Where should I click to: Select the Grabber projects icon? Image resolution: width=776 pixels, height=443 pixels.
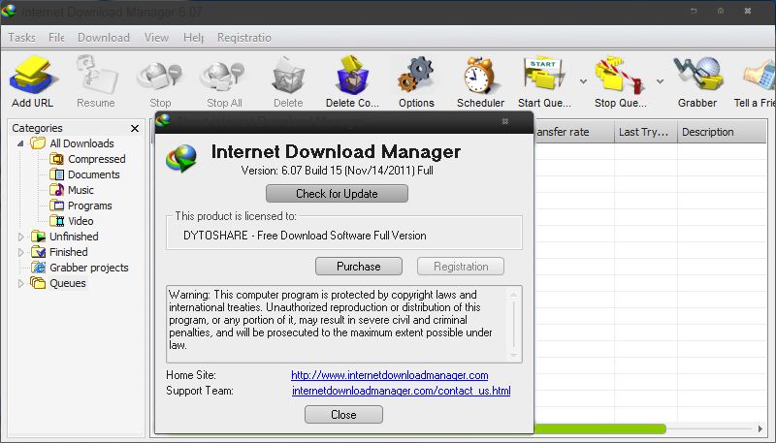(x=38, y=268)
